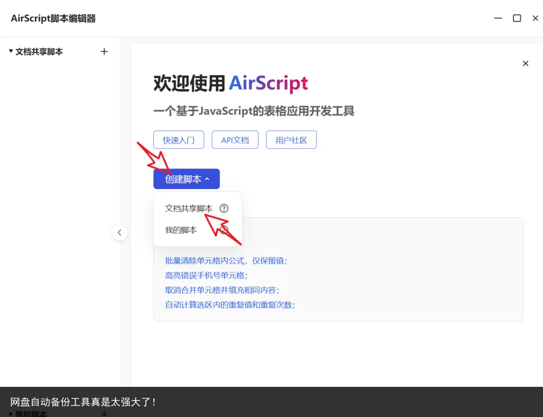Show help for 文档共享脚本 option
The width and height of the screenshot is (543, 417).
pos(224,208)
